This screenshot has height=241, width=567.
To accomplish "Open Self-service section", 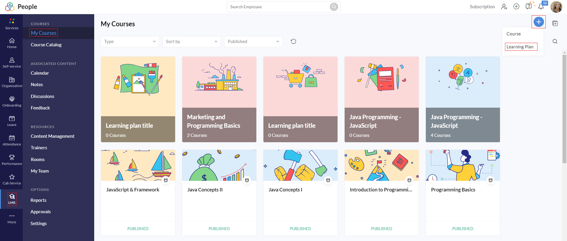I will 12,63.
